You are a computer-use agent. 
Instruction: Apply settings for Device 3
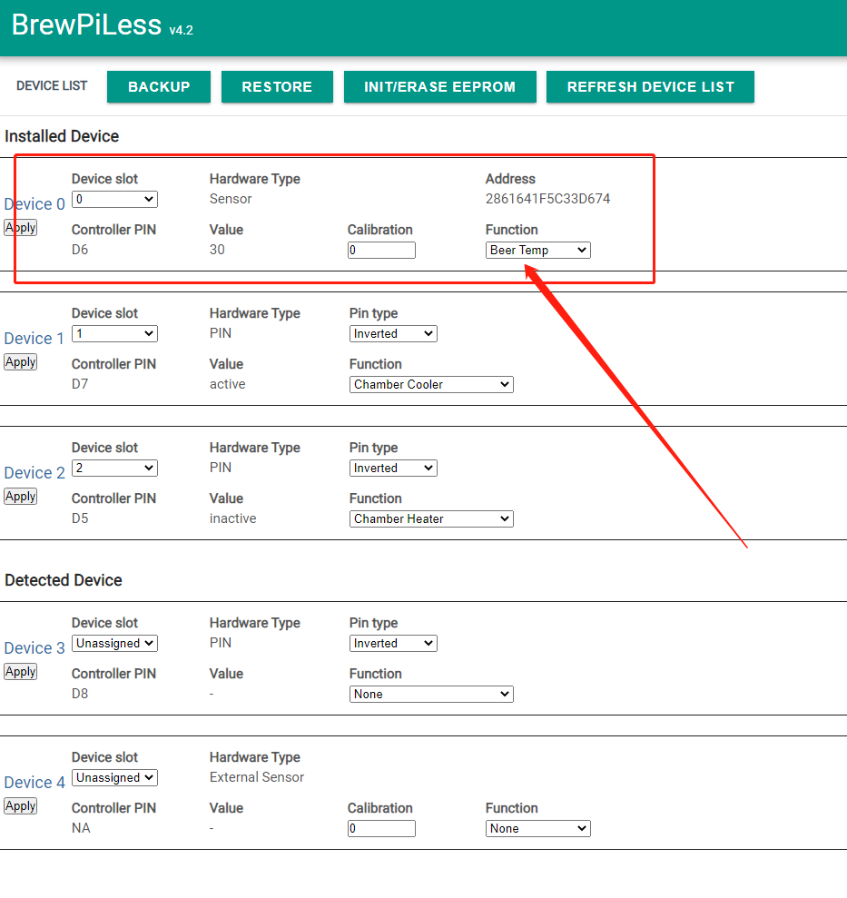click(21, 671)
